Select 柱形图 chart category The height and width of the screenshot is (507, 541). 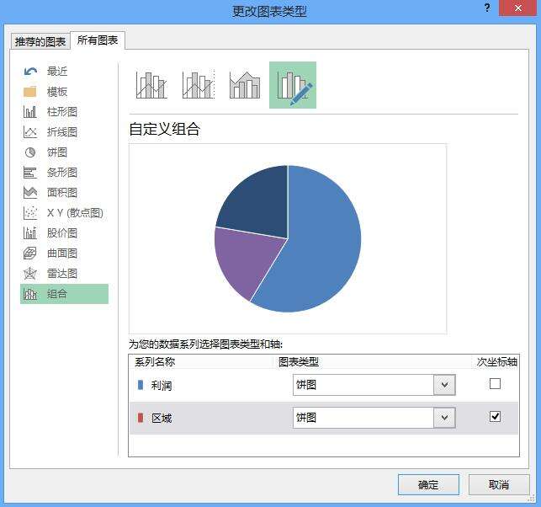point(62,112)
